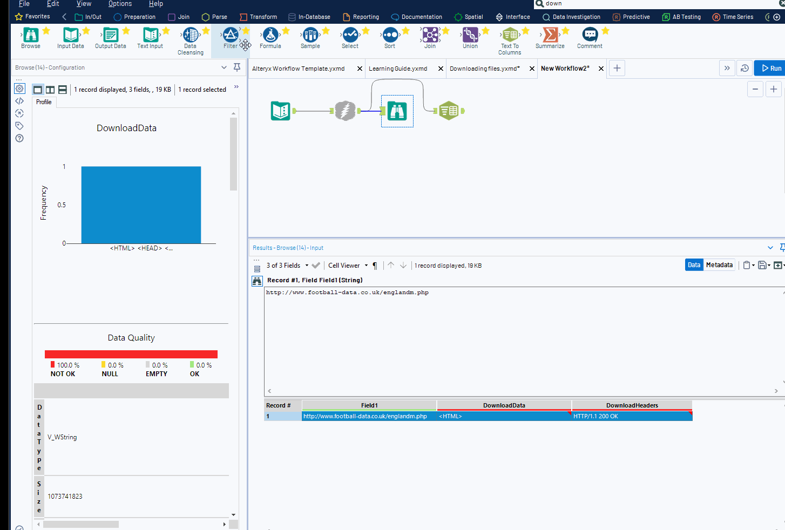Zoom in the canvas with plus button
Screen dimensions: 785x530
click(x=774, y=89)
